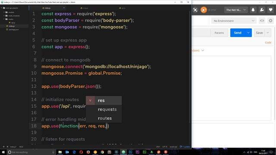Open Firefox from taskbar

[88, 152]
